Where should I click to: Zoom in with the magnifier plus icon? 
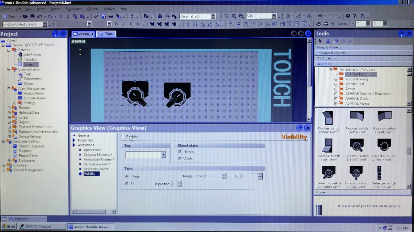click(x=234, y=16)
